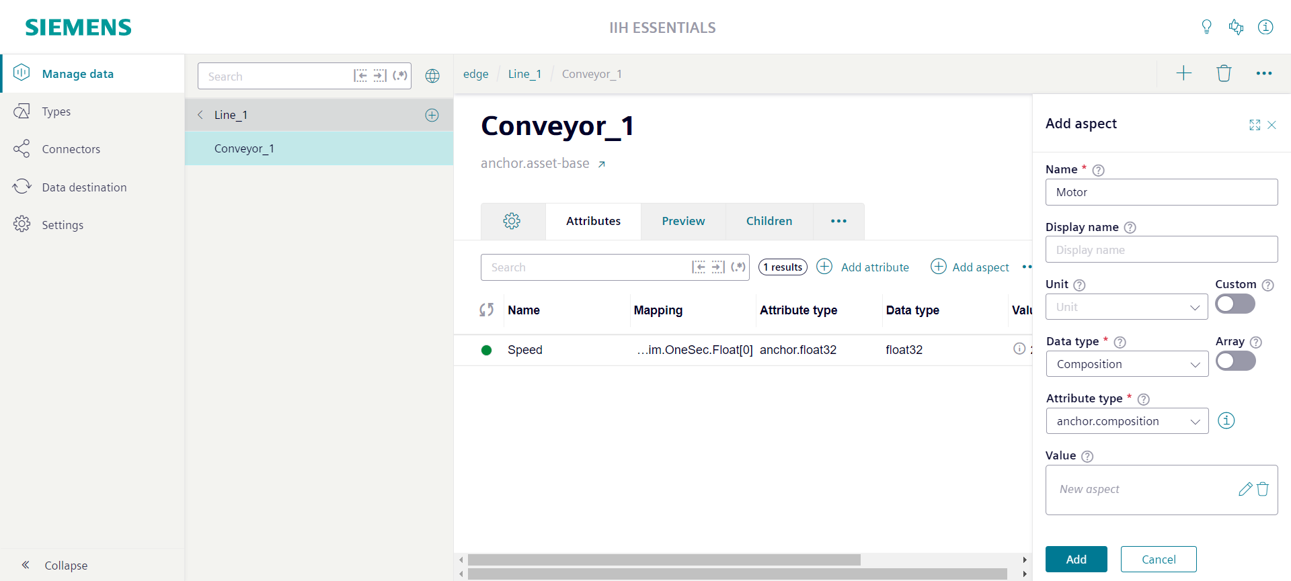
Task: Show help for Name field
Action: 1098,171
